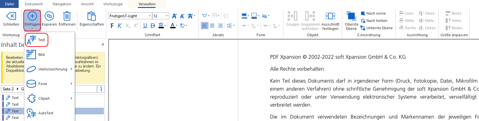Screen dimensions: 479x121
Task: Open the Datei menu
Action: pyautogui.click(x=10, y=4)
